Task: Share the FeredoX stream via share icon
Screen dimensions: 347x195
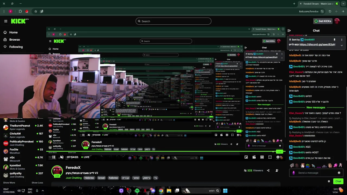Action: tap(268, 170)
